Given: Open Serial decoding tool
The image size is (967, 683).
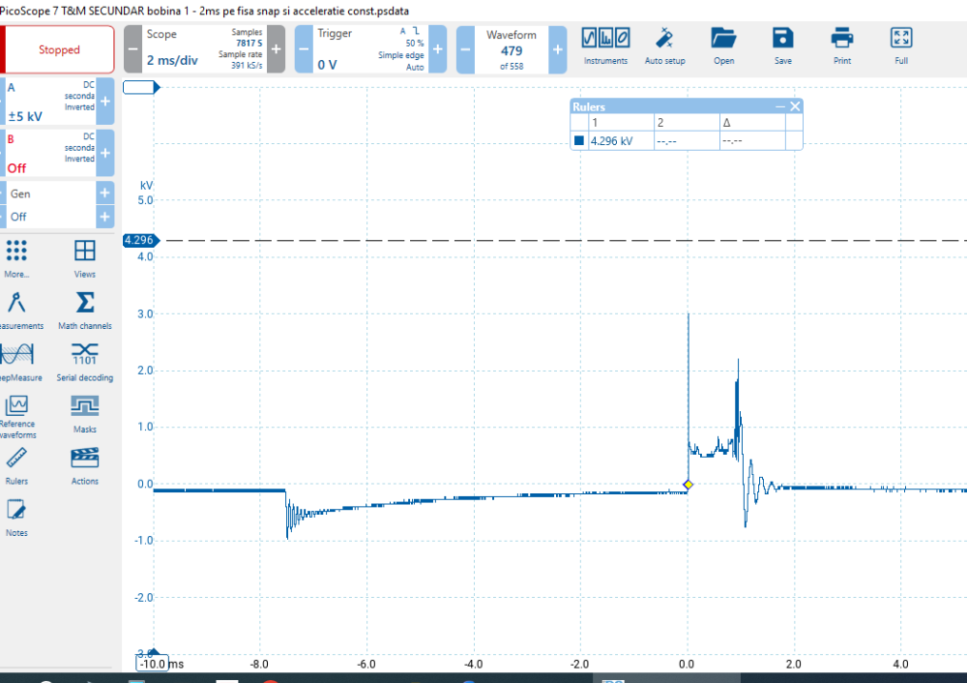Looking at the screenshot, I should point(85,362).
